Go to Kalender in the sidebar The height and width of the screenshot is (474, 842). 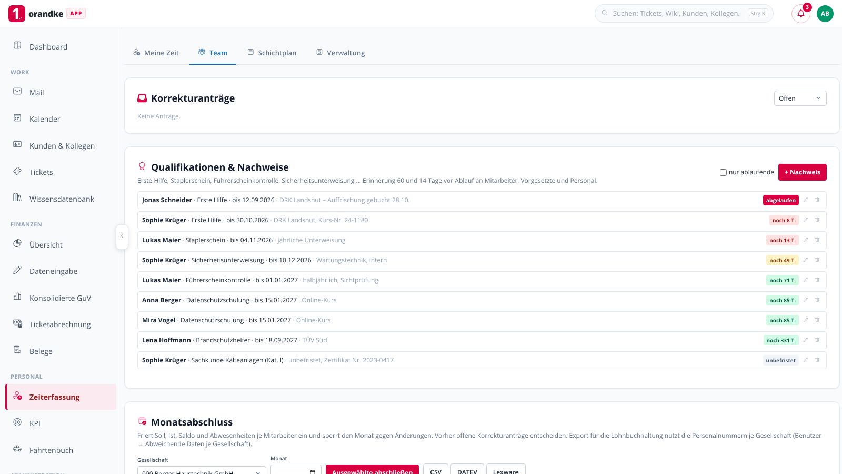(x=61, y=118)
